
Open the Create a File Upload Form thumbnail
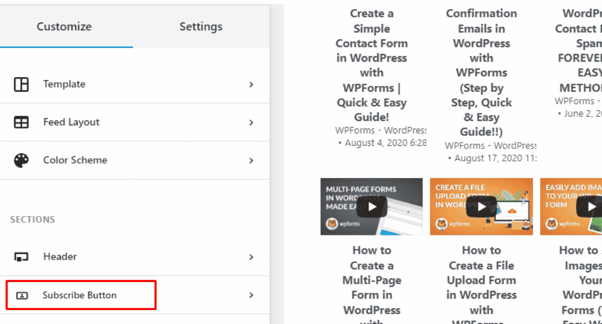[482, 206]
